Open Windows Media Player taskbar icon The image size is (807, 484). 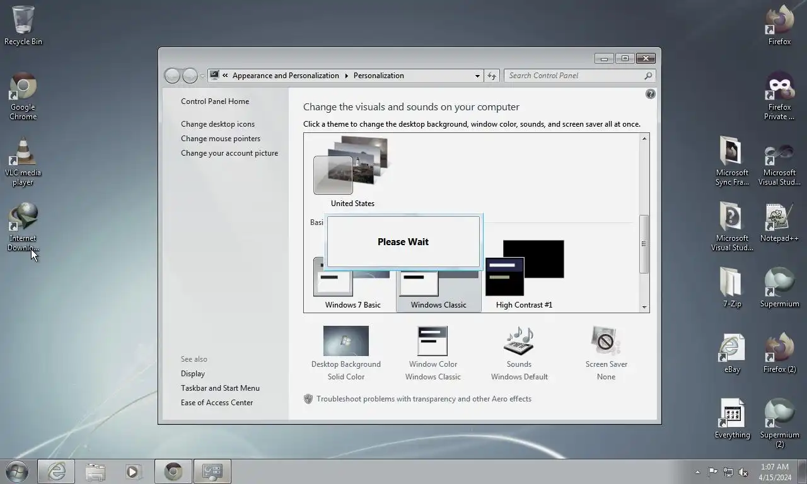click(133, 471)
